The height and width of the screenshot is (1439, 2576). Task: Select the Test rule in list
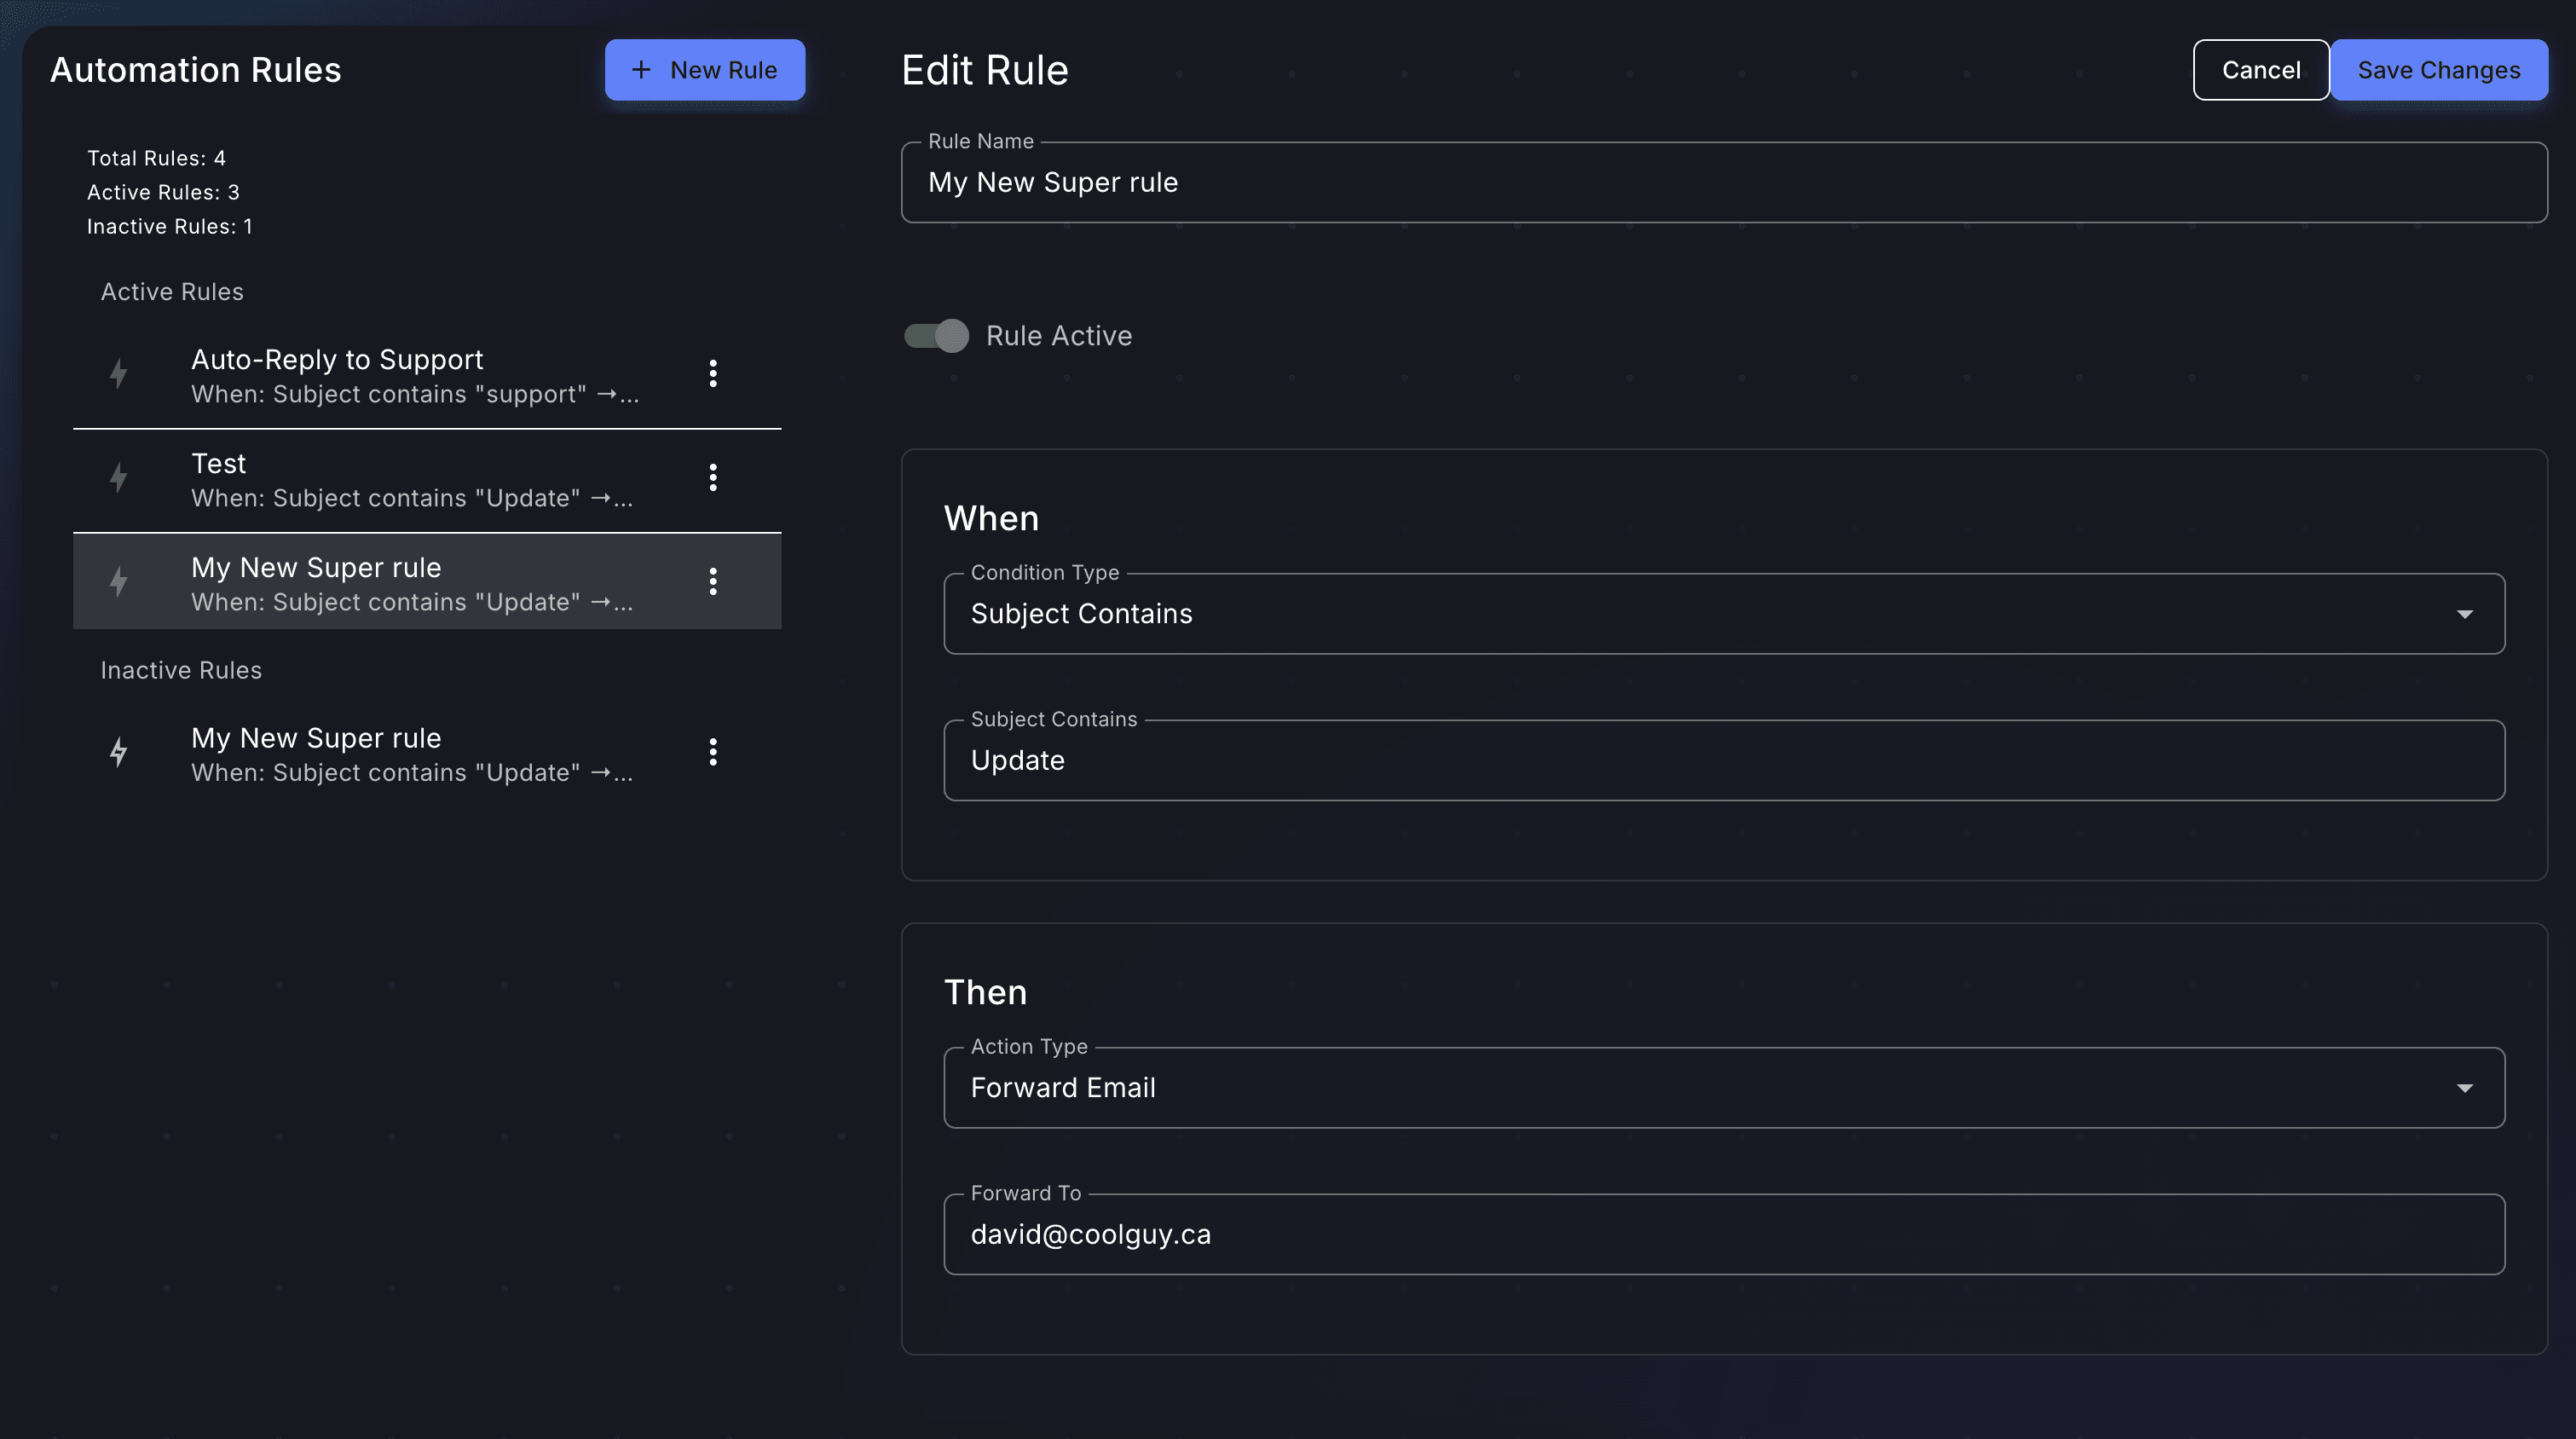tap(412, 480)
